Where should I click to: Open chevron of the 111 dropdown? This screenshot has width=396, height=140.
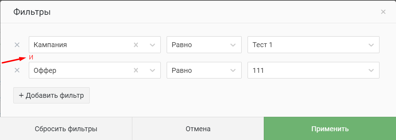[x=371, y=70]
